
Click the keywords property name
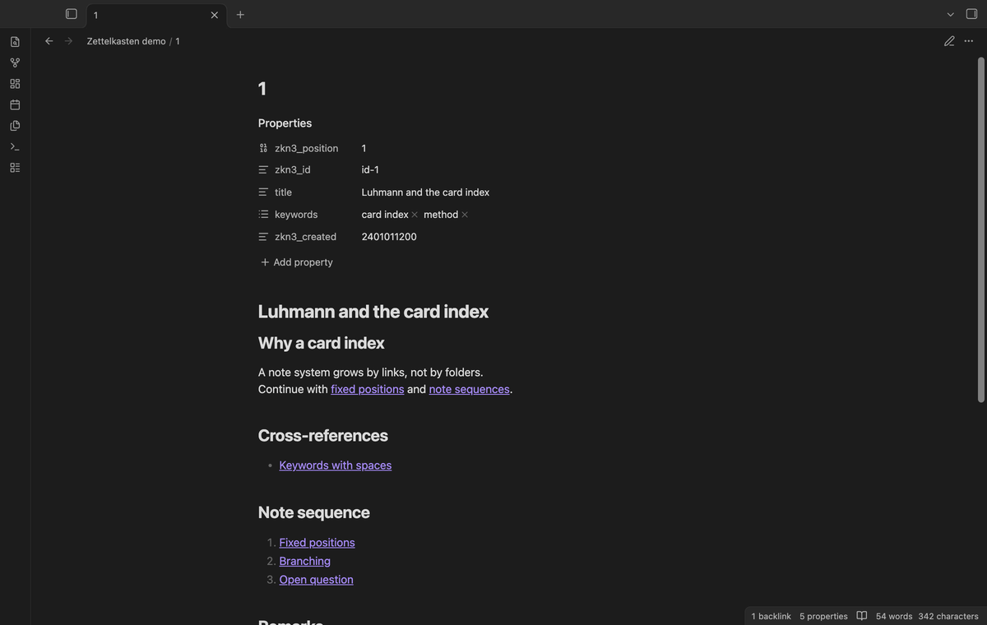coord(296,215)
